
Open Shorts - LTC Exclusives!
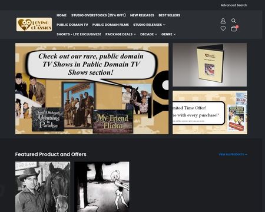point(79,34)
